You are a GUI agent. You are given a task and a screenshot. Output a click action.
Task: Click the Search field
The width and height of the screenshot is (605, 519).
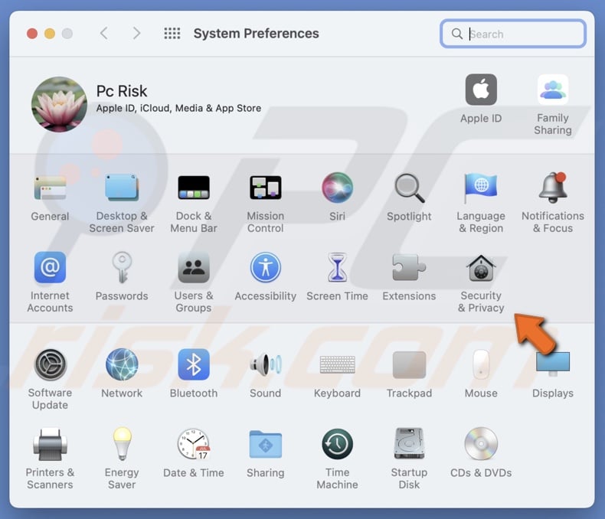[x=521, y=34]
